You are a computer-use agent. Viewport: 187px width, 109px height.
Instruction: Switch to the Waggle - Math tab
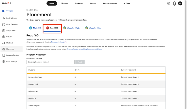point(72,28)
